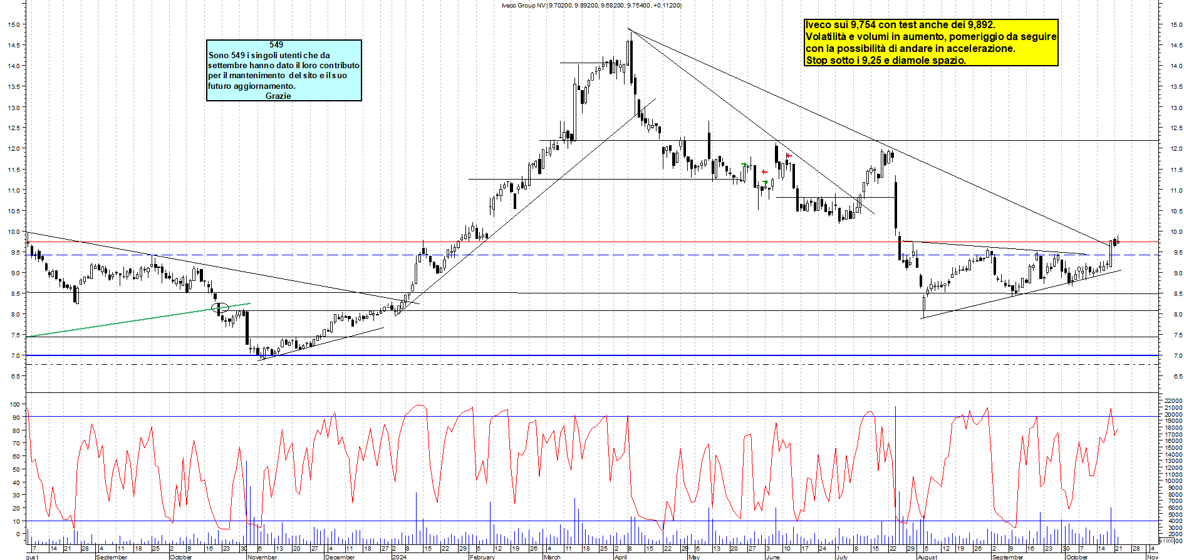Click the red horizontal price line near 9.75
The width and height of the screenshot is (1184, 560).
pyautogui.click(x=593, y=242)
